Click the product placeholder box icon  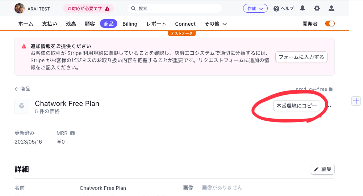(x=22, y=106)
